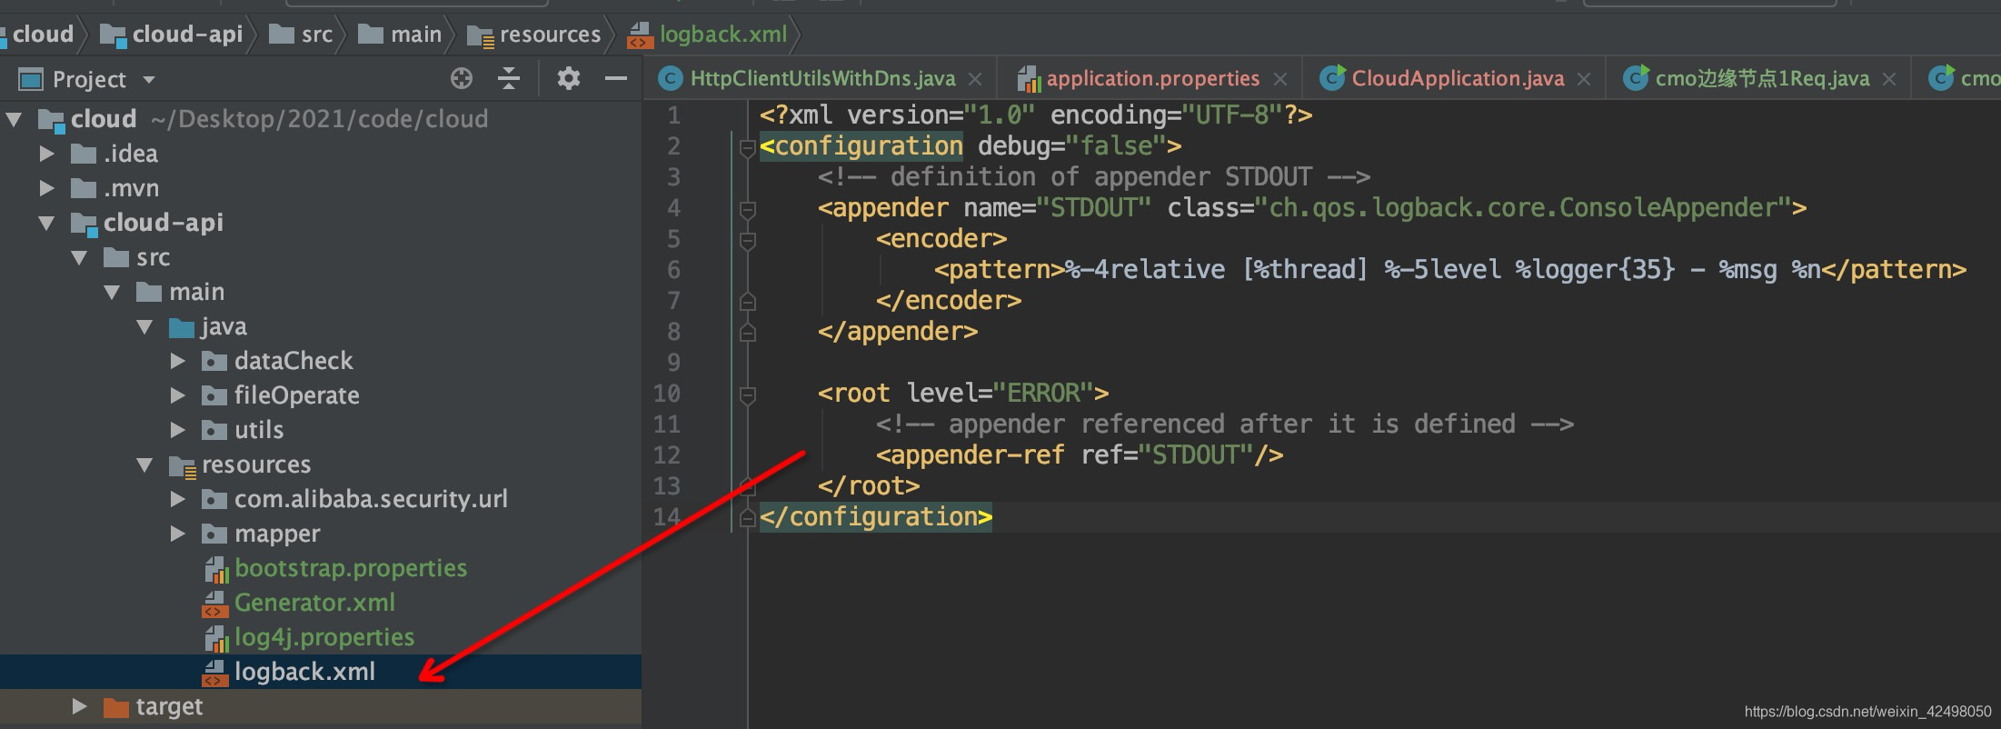2001x729 pixels.
Task: Select the mapper folder row
Action: click(x=321, y=534)
